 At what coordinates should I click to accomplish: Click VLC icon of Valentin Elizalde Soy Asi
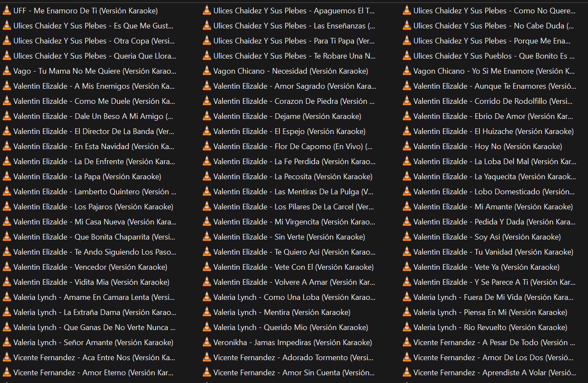pos(407,237)
